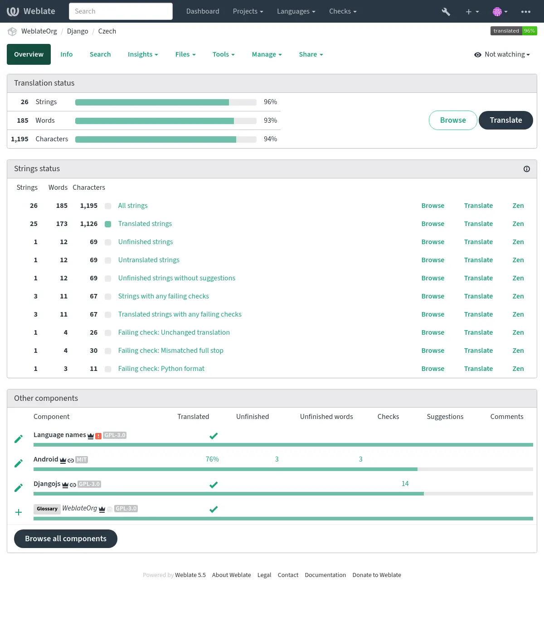Open the Untranslated strings link
The image size is (544, 630).
coord(149,260)
